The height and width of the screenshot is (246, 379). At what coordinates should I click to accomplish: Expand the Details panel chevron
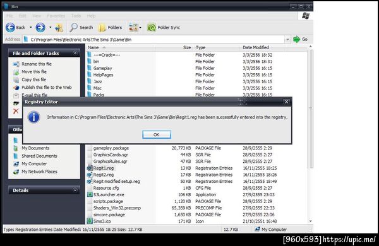click(x=75, y=190)
